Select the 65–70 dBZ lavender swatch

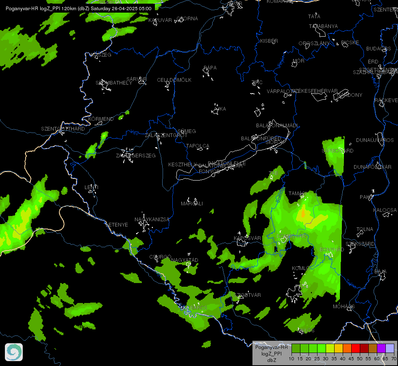(x=390, y=348)
